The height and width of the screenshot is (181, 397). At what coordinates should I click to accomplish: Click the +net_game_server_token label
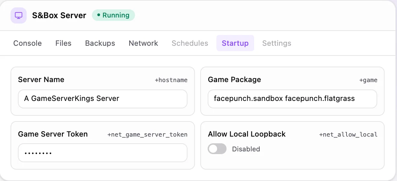(x=147, y=135)
